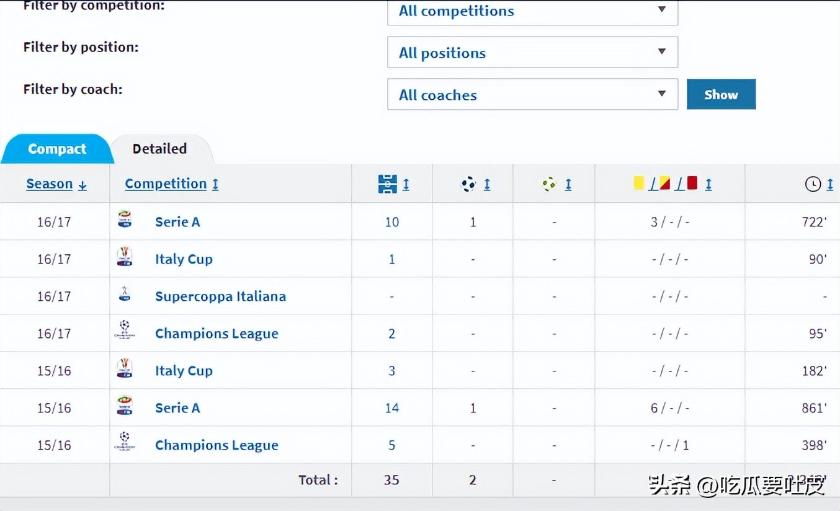Sort by appearances pitch icon

pyautogui.click(x=388, y=184)
